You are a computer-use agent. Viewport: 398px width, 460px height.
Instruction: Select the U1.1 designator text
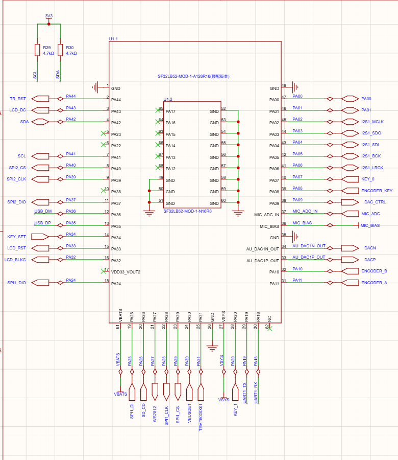pos(114,39)
